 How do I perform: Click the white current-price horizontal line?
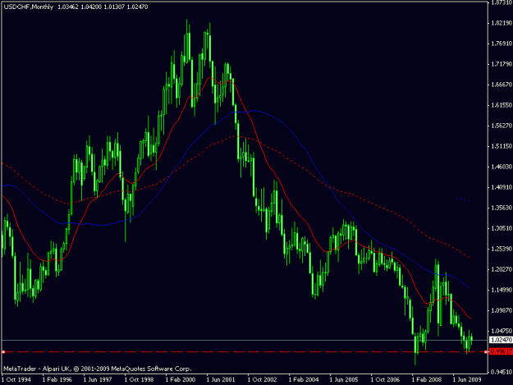click(245, 341)
